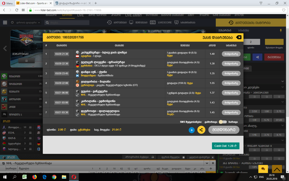Check the ВХЛ-Б league checkbox
The height and width of the screenshot is (181, 289).
(x=30, y=138)
